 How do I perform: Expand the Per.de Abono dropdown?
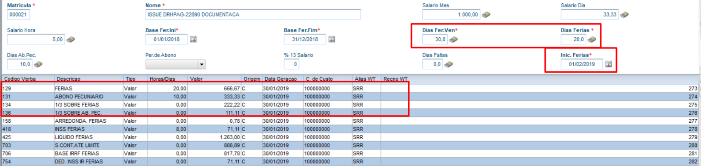click(202, 65)
